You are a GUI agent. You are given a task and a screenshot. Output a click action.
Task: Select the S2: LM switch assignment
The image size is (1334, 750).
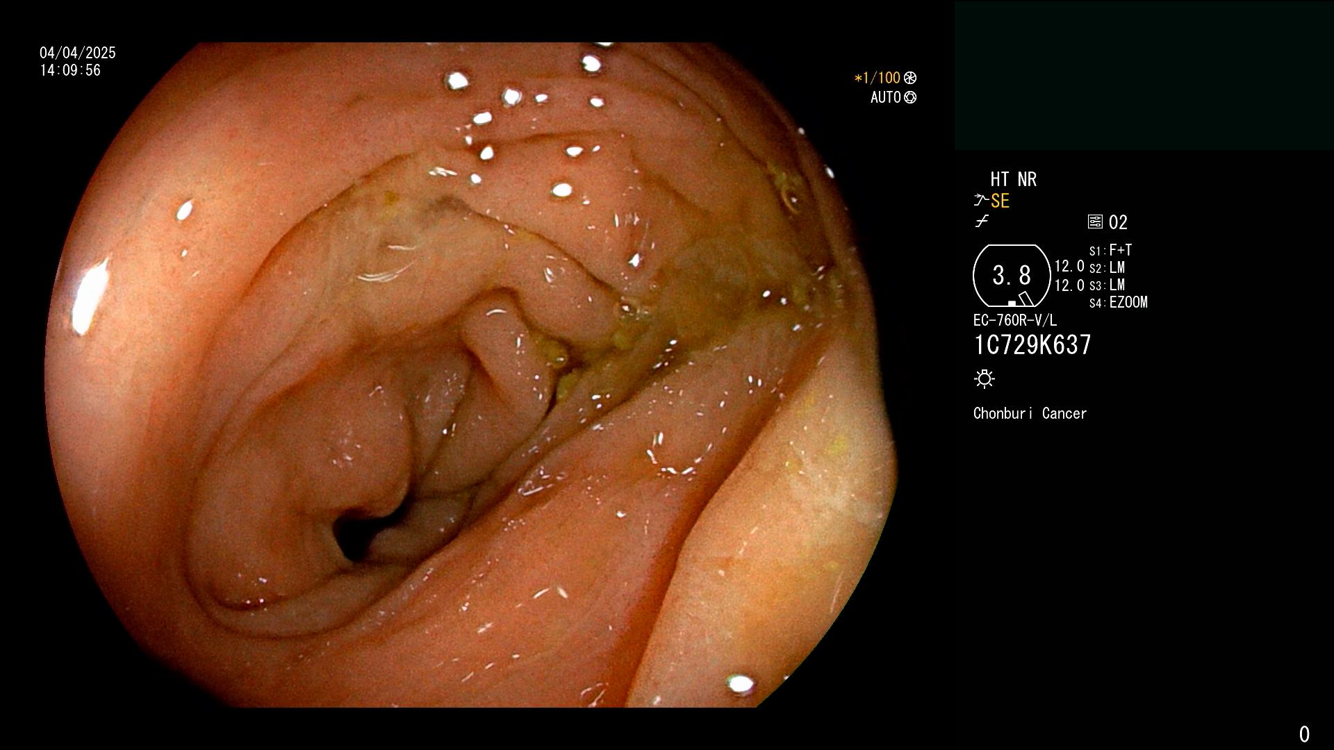(x=1107, y=268)
